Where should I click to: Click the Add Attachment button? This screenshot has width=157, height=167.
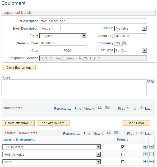[53, 123]
